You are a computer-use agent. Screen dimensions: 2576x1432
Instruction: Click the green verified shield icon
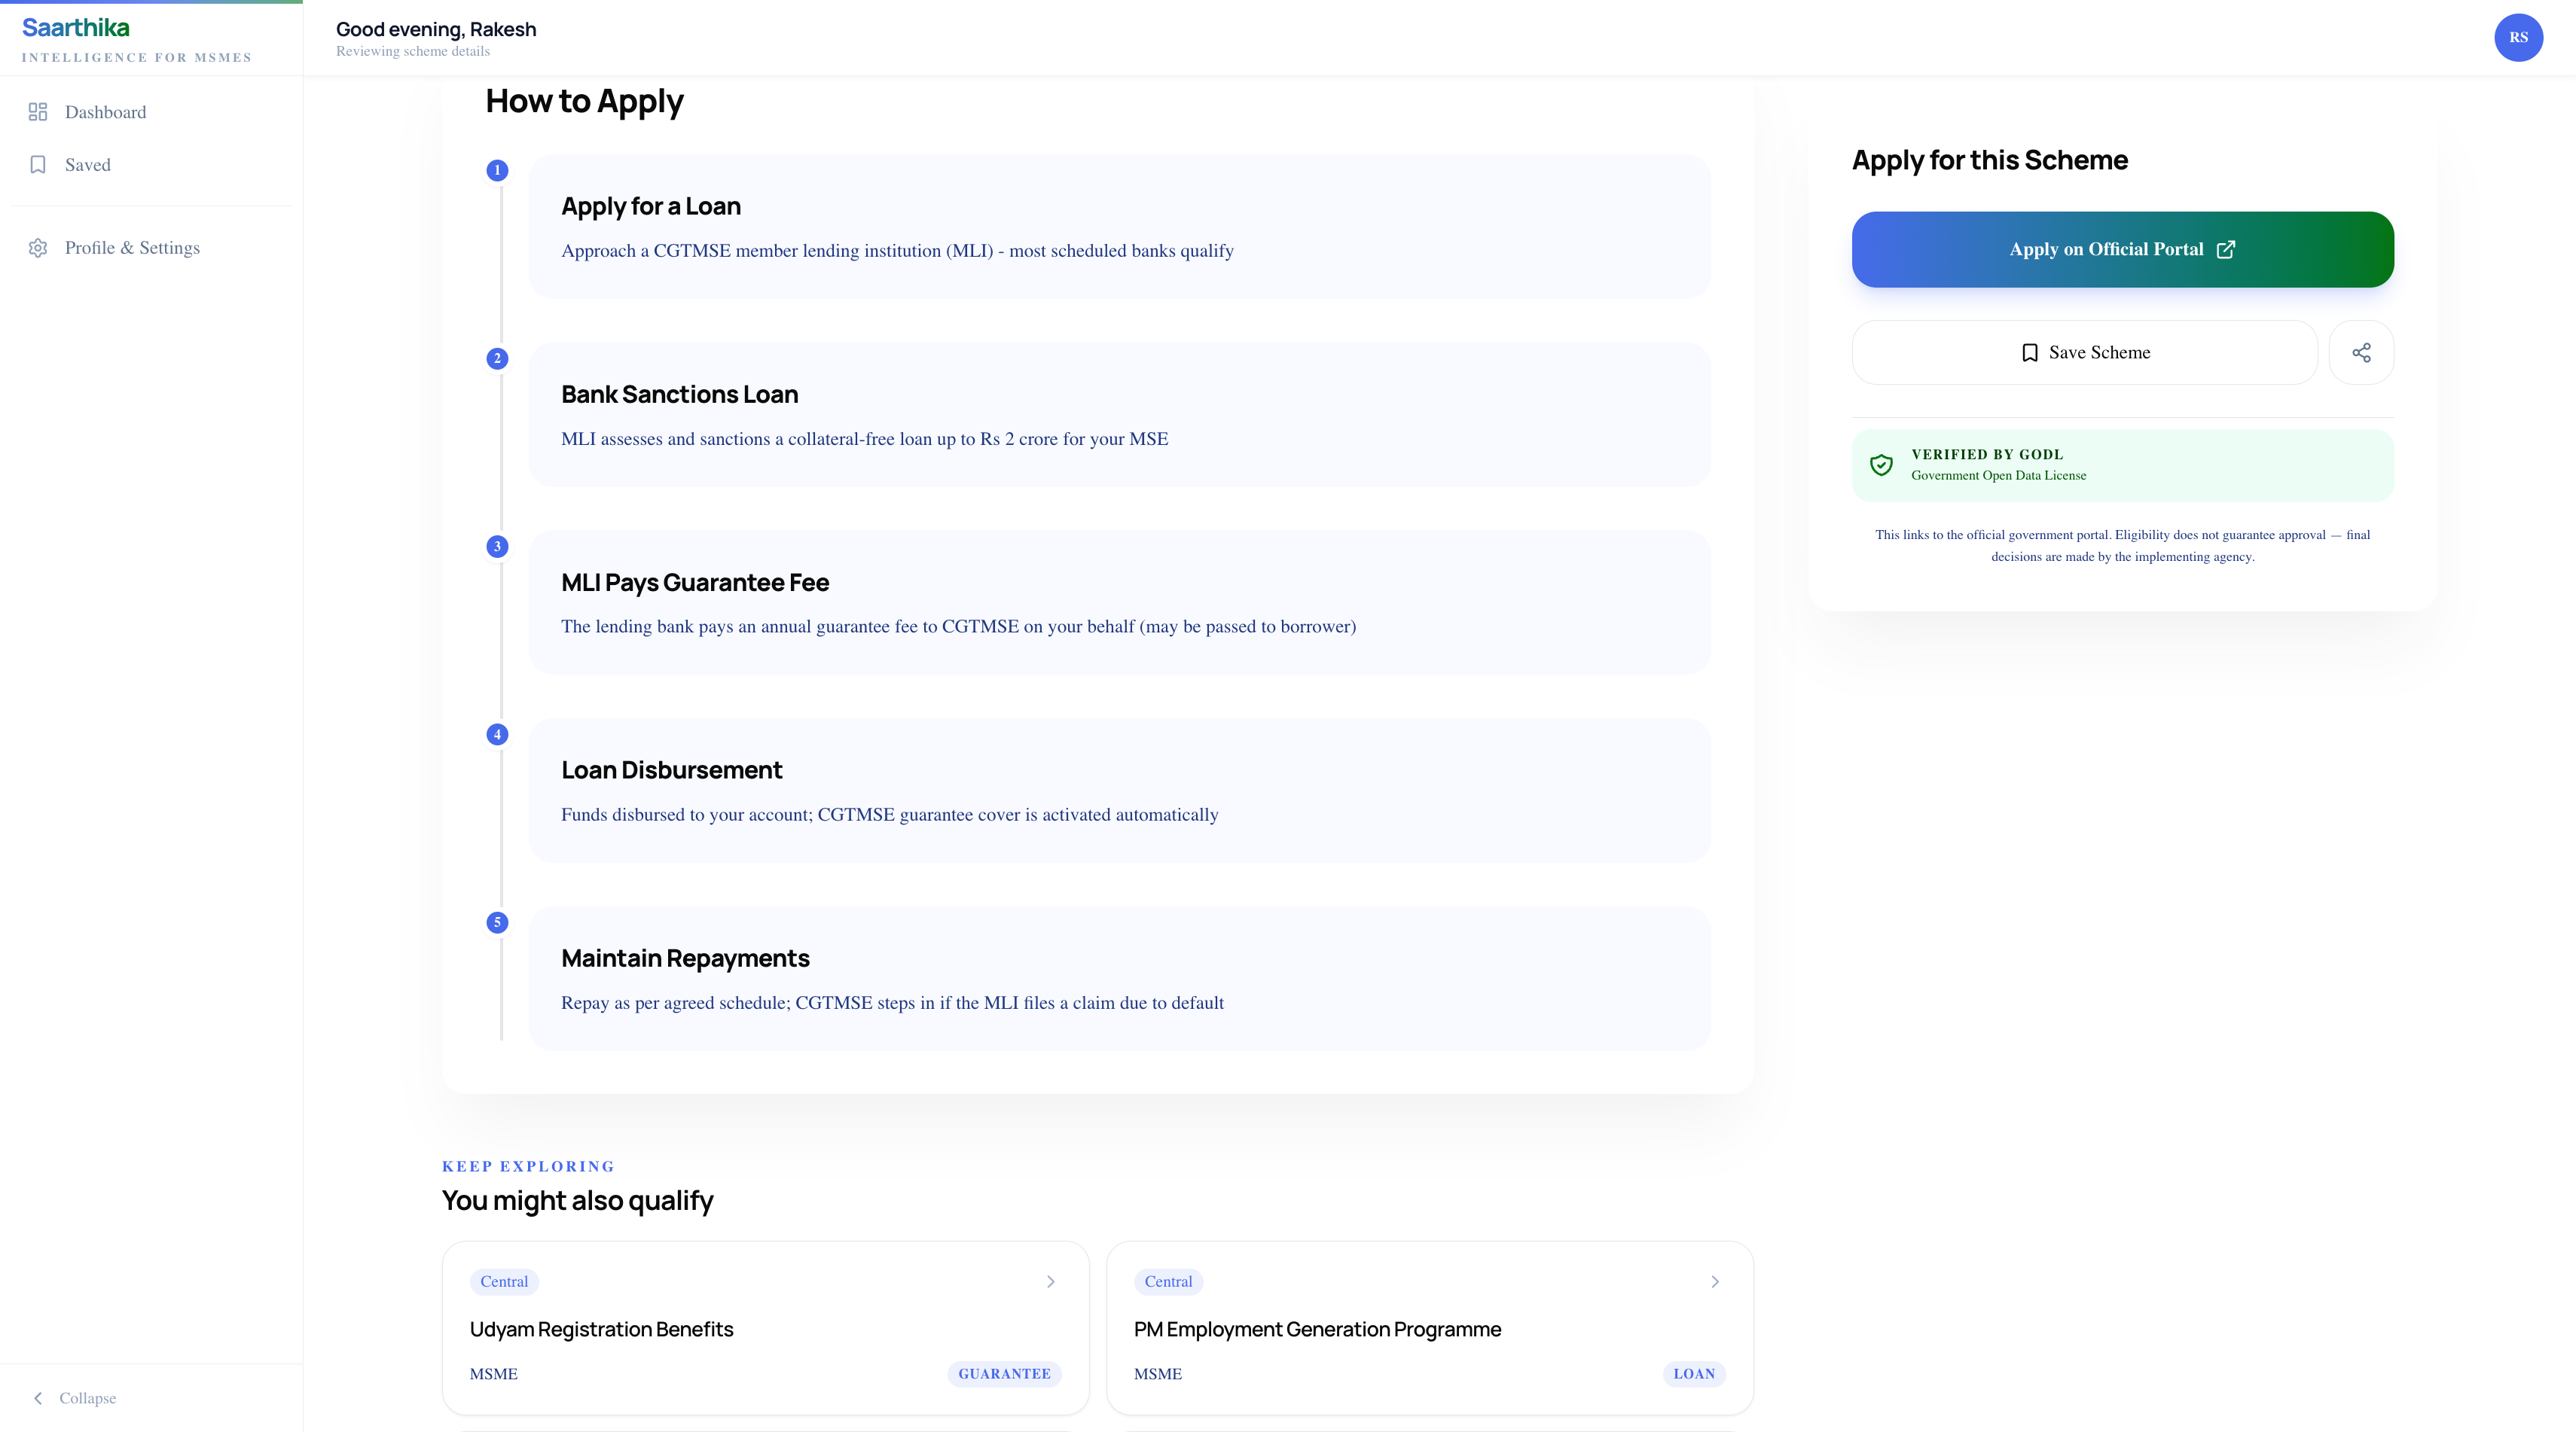point(1881,465)
